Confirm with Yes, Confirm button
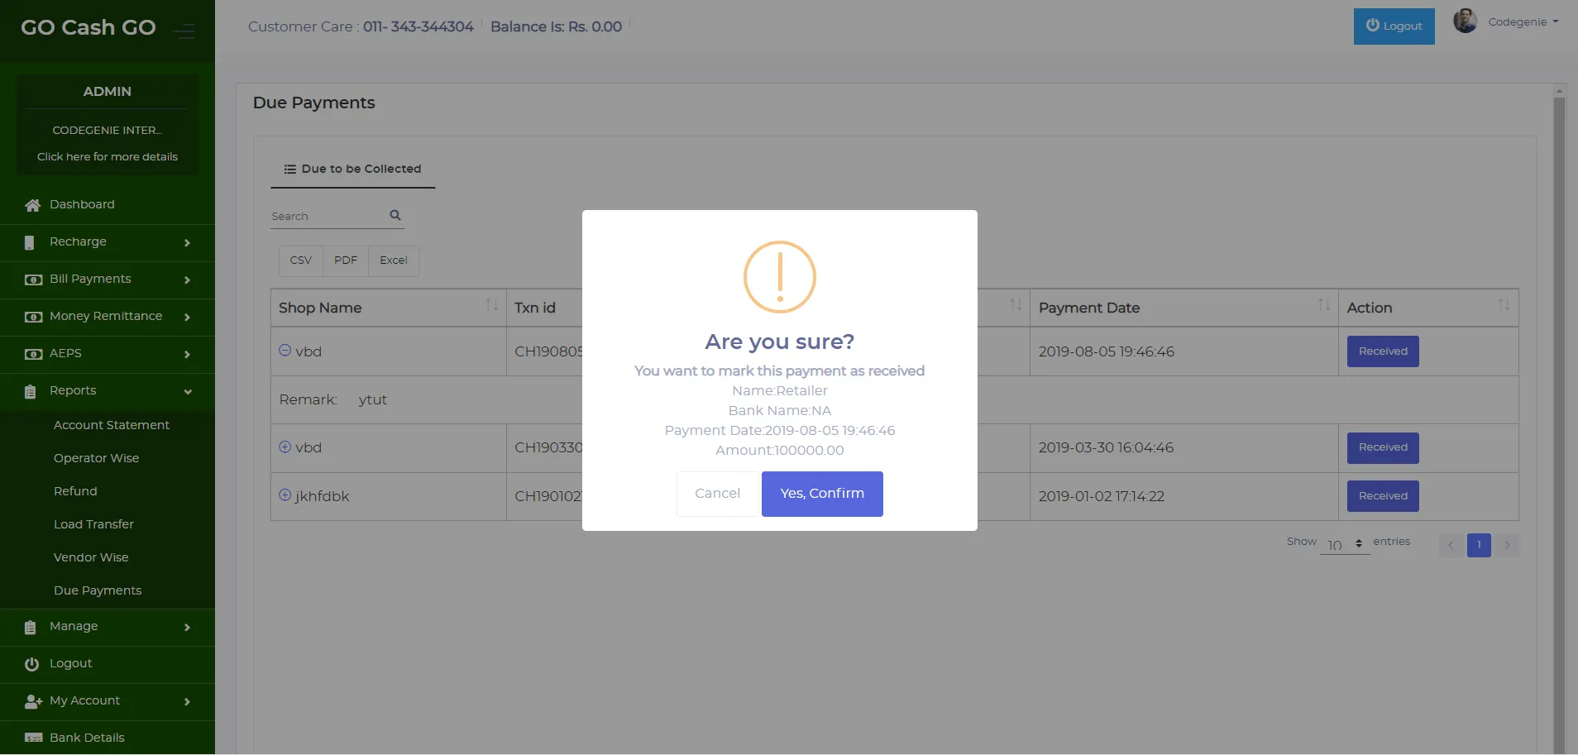1578x755 pixels. pos(822,494)
